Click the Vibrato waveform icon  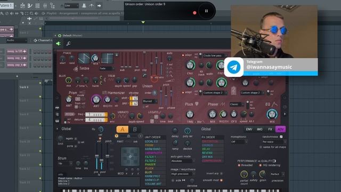click(x=122, y=116)
